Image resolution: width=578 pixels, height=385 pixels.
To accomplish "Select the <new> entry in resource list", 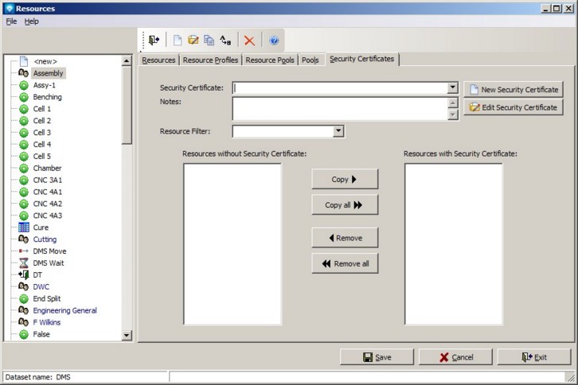I will click(45, 61).
